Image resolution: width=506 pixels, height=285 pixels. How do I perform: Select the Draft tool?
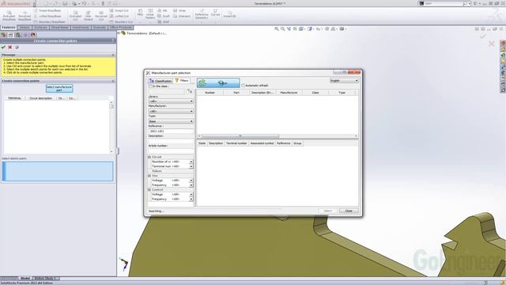click(x=164, y=16)
